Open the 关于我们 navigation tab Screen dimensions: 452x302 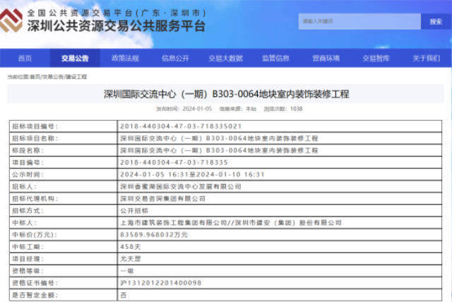(426, 58)
